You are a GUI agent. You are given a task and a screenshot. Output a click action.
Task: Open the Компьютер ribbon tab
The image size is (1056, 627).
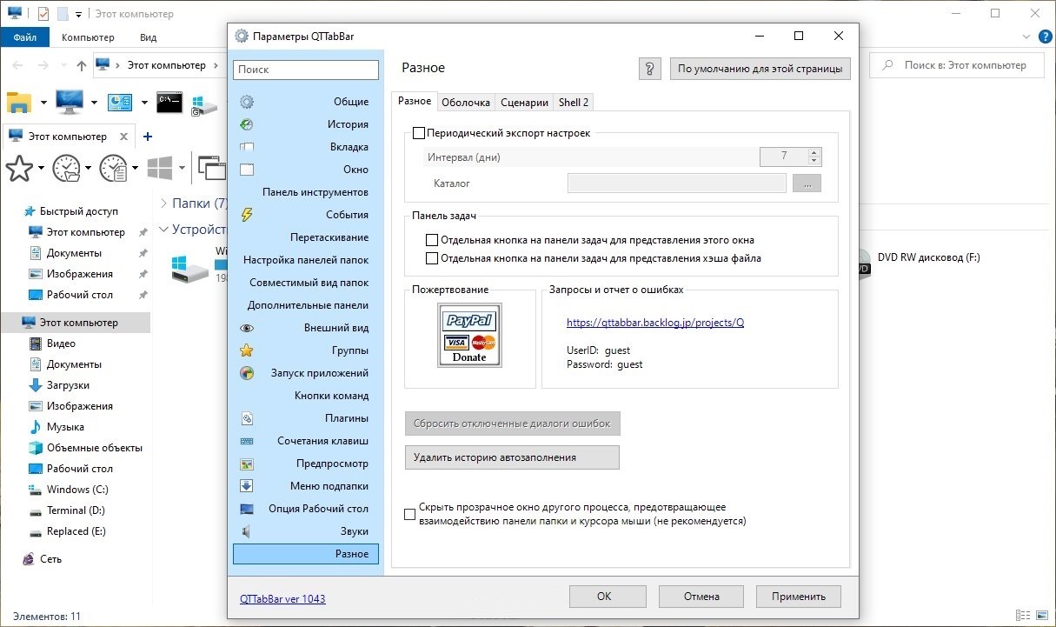88,37
